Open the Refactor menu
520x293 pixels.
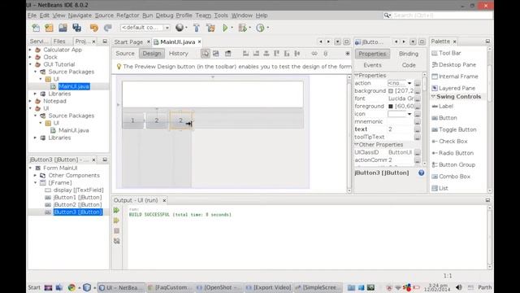point(128,15)
